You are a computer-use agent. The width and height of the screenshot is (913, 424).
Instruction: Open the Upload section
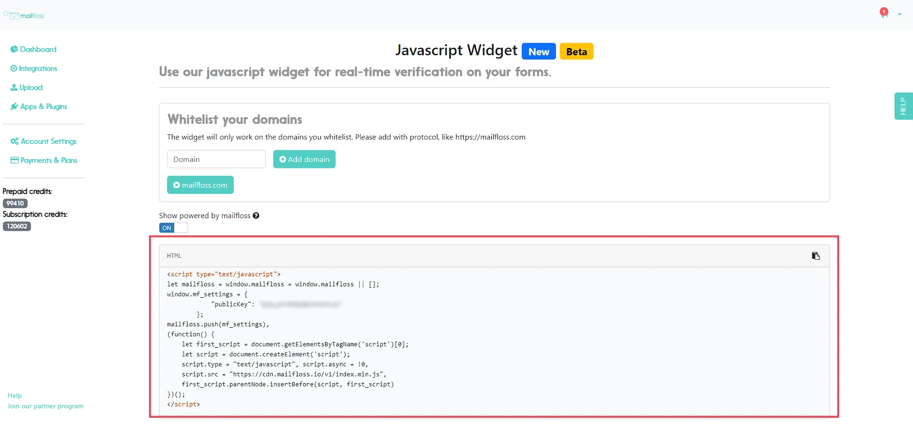click(x=27, y=87)
